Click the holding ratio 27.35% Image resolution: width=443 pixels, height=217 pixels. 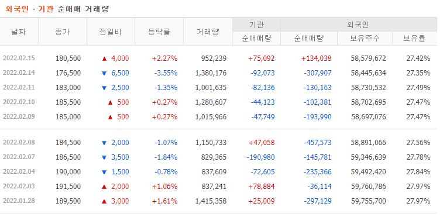pyautogui.click(x=418, y=73)
